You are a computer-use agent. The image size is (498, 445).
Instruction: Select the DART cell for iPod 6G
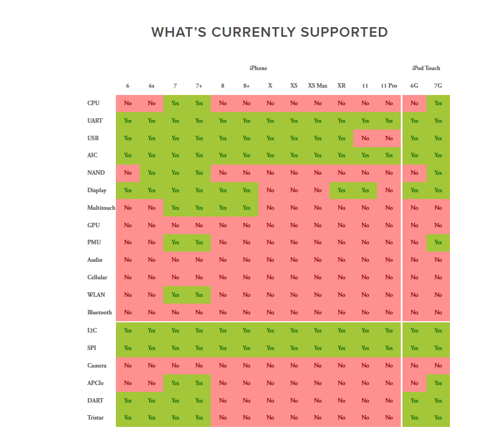(x=414, y=400)
